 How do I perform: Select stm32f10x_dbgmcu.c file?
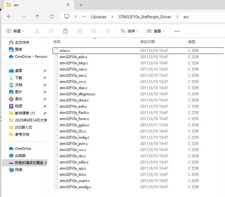coord(138,94)
